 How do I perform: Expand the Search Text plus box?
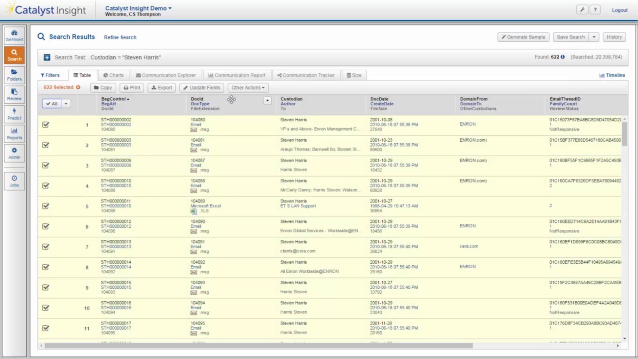tap(47, 57)
